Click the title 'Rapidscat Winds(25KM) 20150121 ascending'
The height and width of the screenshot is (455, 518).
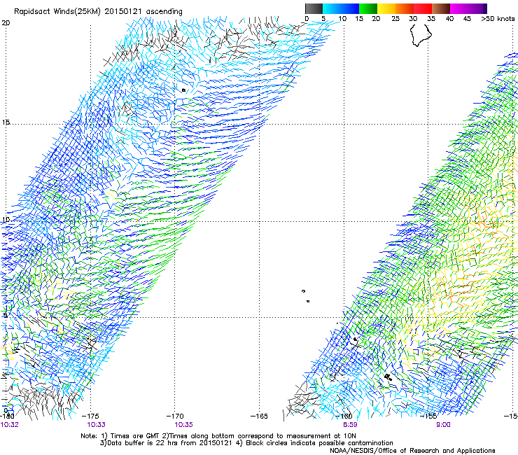[x=98, y=12]
